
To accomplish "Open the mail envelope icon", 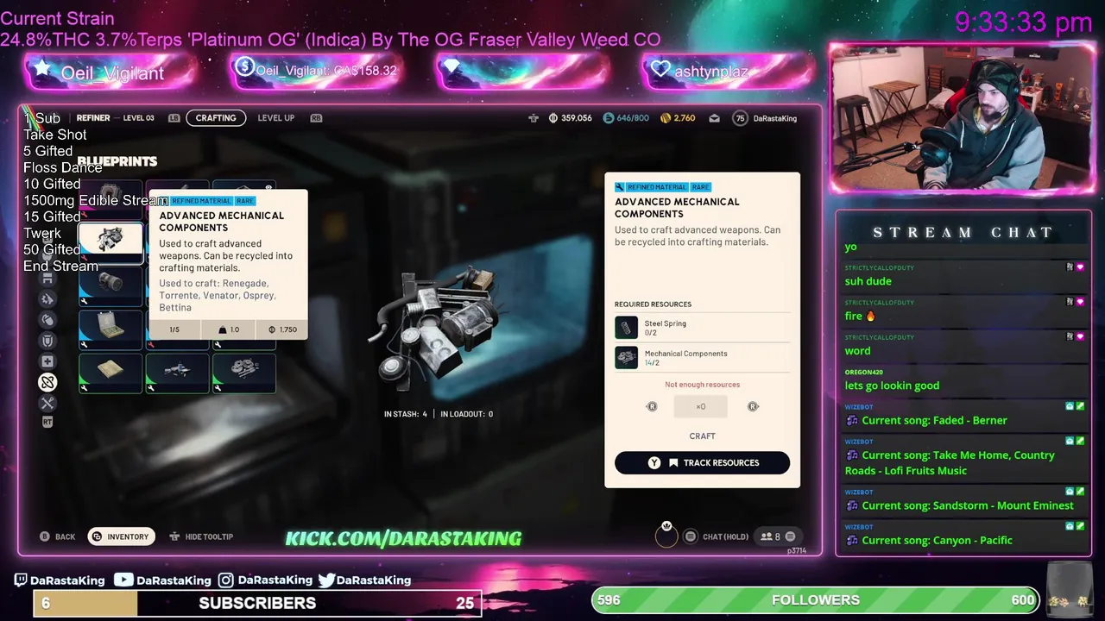I will pos(714,118).
